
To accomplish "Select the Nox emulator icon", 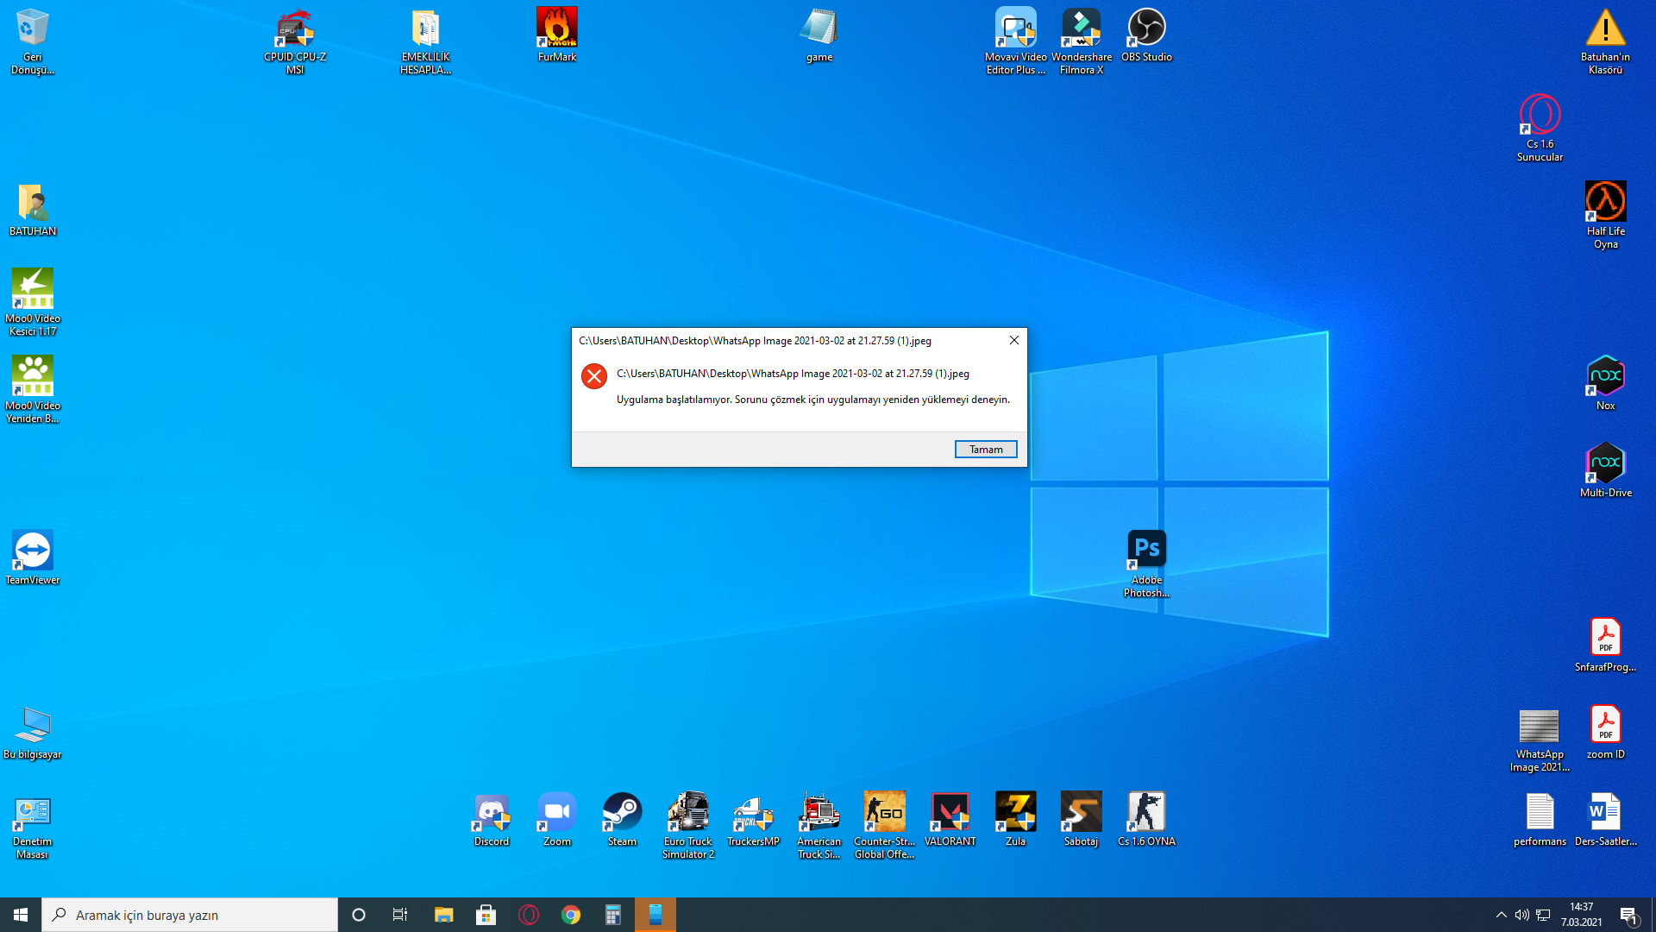I will coord(1605,378).
